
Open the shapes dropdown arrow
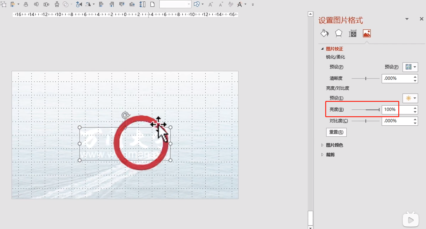[x=203, y=4]
